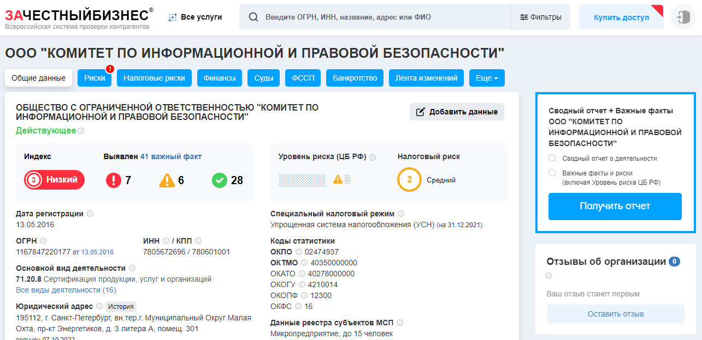
Task: Click the exit/login icon in top right corner
Action: pos(683,17)
